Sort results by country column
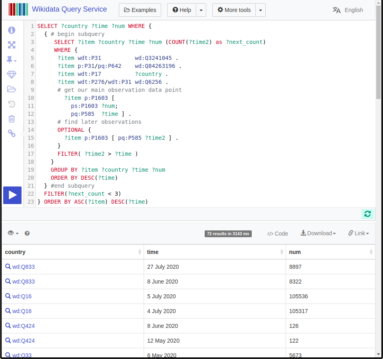This screenshot has width=383, height=359. point(73,252)
